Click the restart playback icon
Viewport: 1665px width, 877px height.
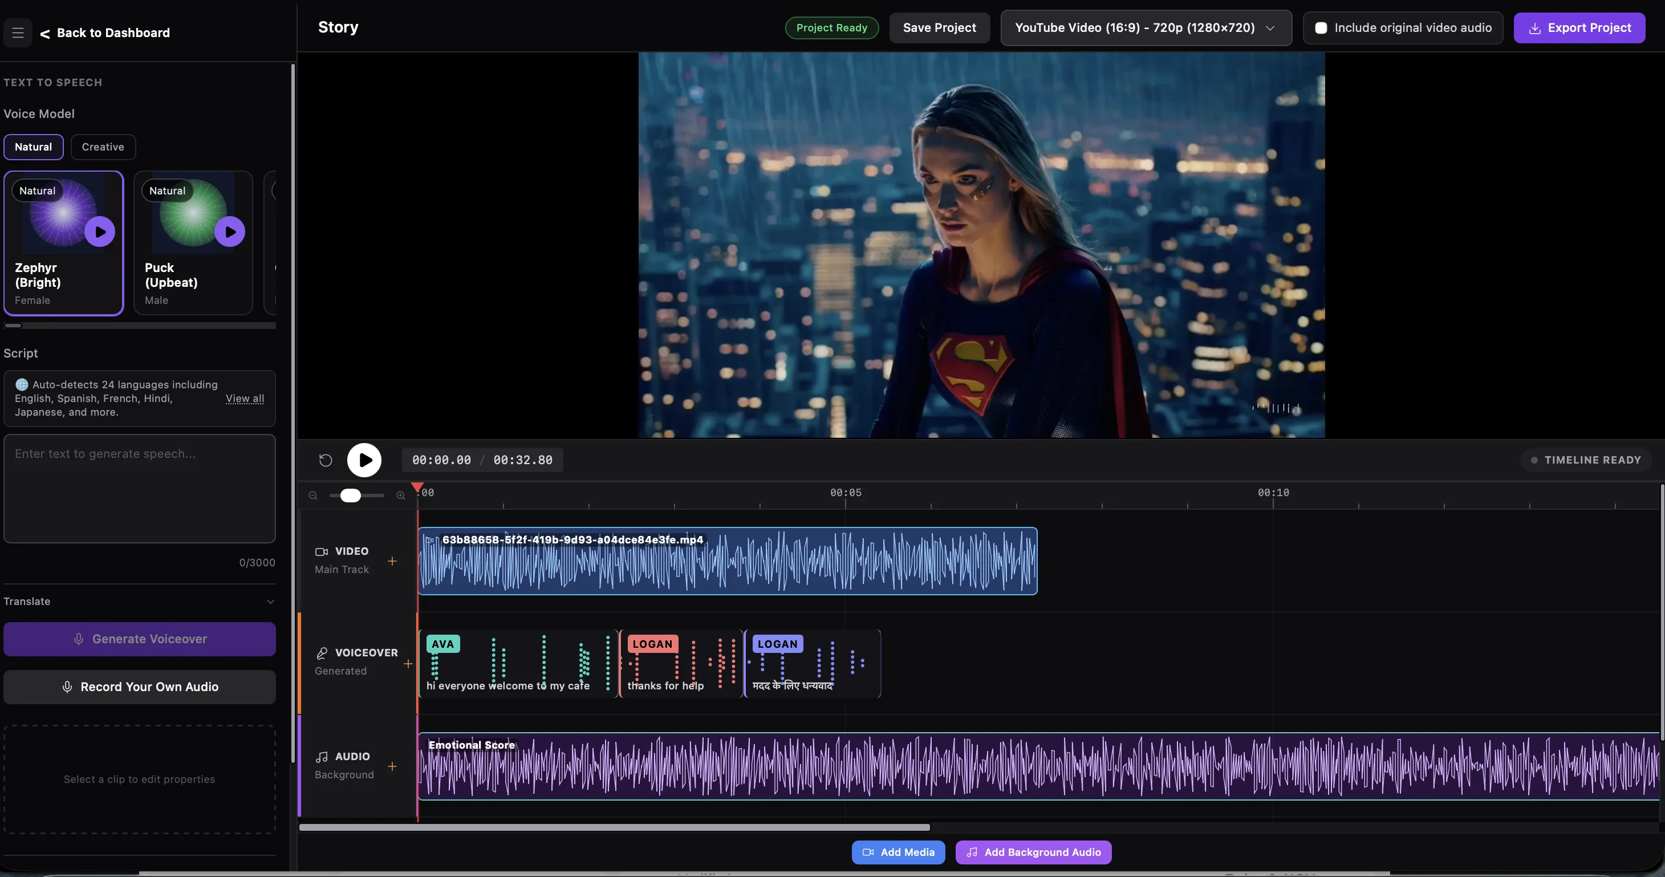325,460
